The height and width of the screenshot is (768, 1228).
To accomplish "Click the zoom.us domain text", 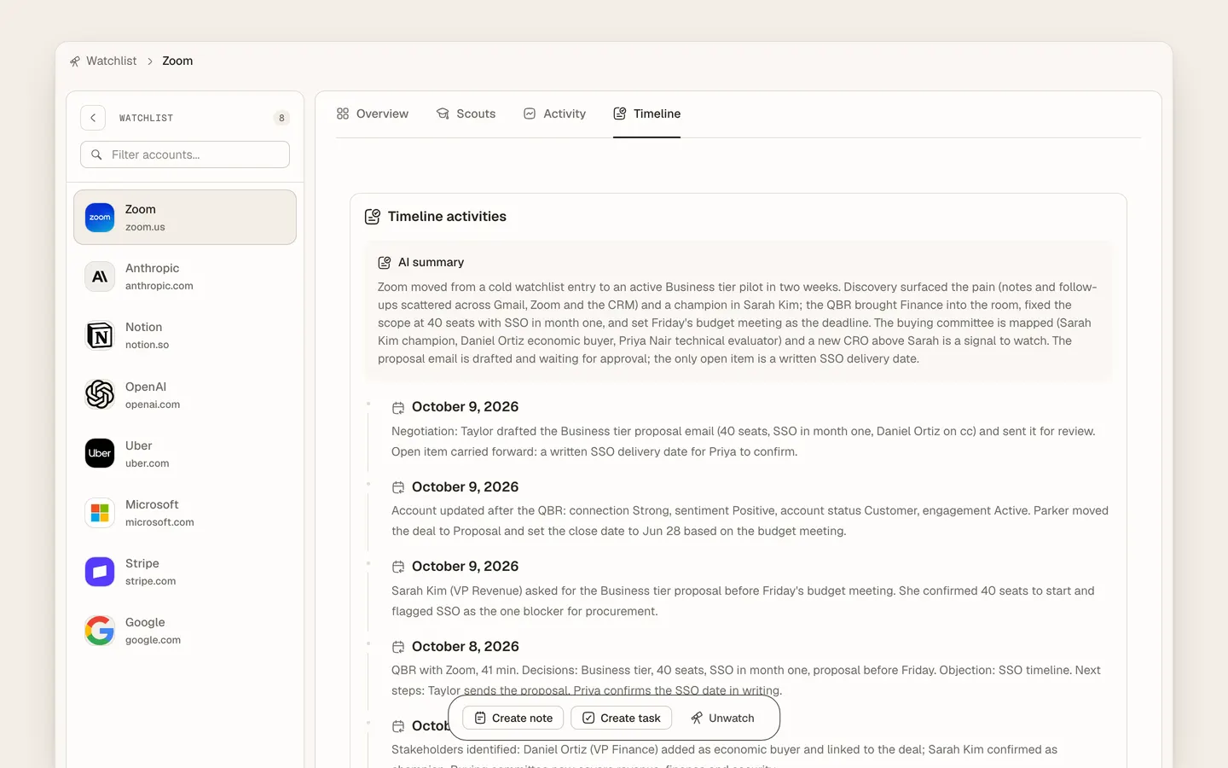I will (145, 227).
